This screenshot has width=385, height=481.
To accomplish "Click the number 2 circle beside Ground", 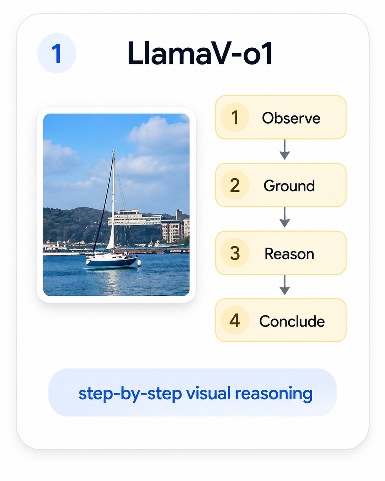I will point(235,185).
